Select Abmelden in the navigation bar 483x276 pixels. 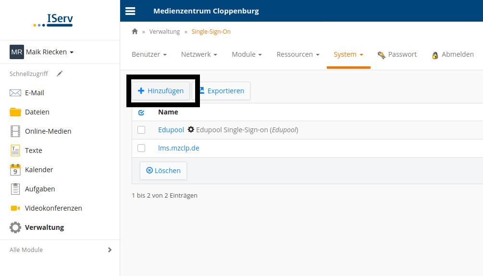click(453, 54)
